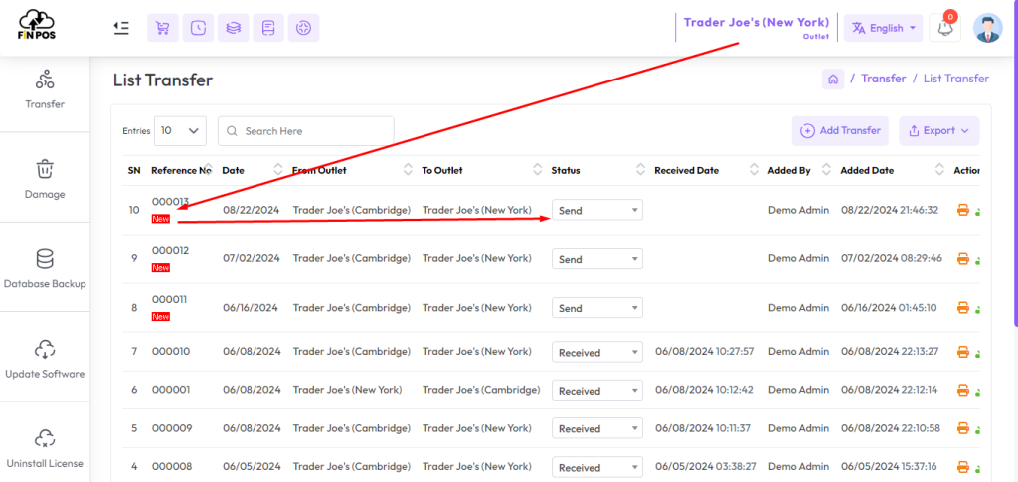Screen dimensions: 1018x482
Task: Open Transfer in the sidebar
Action: pos(45,88)
